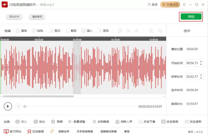Click the 01:30.00 timeline ruler marker
The image size is (208, 135).
click(115, 40)
